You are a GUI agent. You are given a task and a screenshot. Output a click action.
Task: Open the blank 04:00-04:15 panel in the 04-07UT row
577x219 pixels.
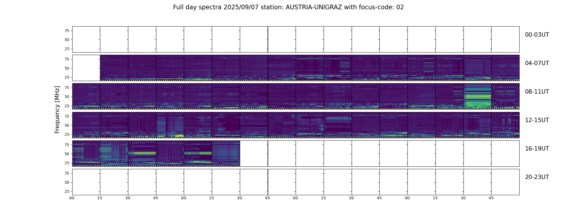pyautogui.click(x=86, y=68)
